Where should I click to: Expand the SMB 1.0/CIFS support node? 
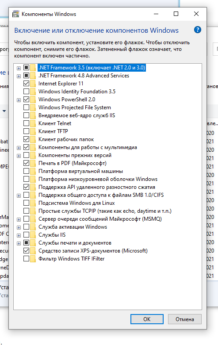pos(19,195)
